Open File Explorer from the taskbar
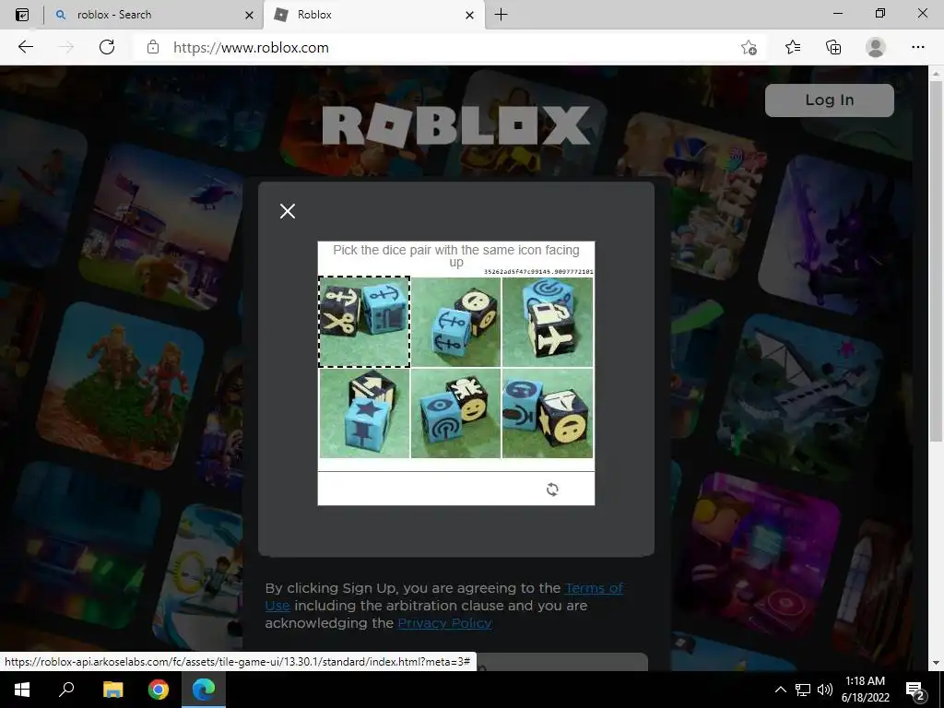 112,690
